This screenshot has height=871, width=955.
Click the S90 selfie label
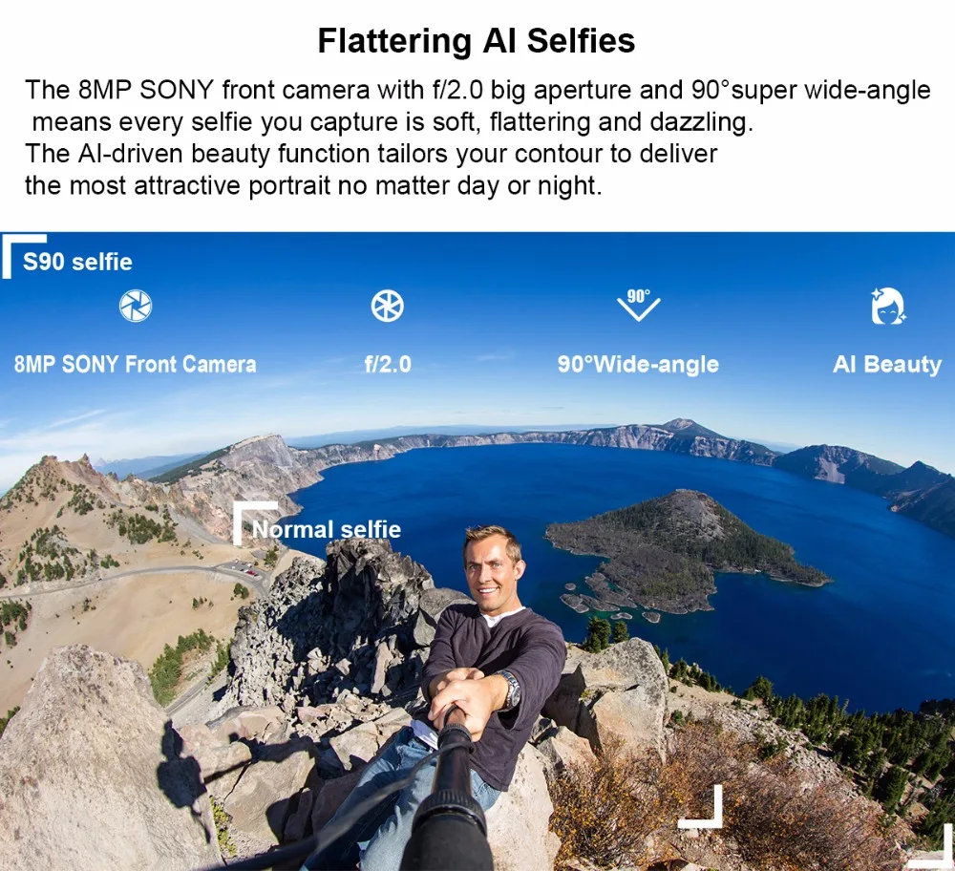(x=77, y=262)
